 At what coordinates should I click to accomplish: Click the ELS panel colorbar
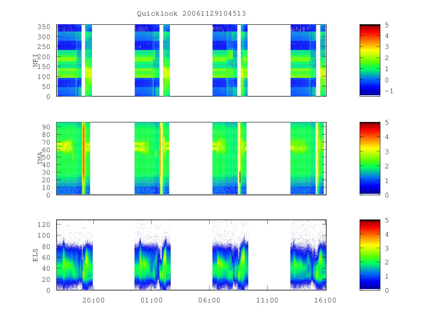[x=370, y=255]
